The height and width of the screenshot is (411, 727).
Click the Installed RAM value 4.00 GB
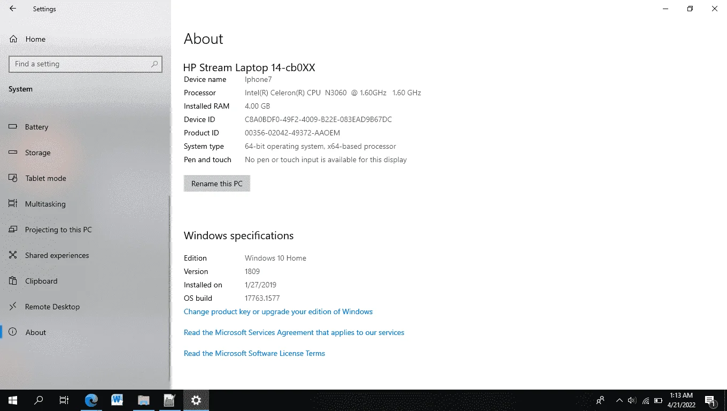click(258, 106)
